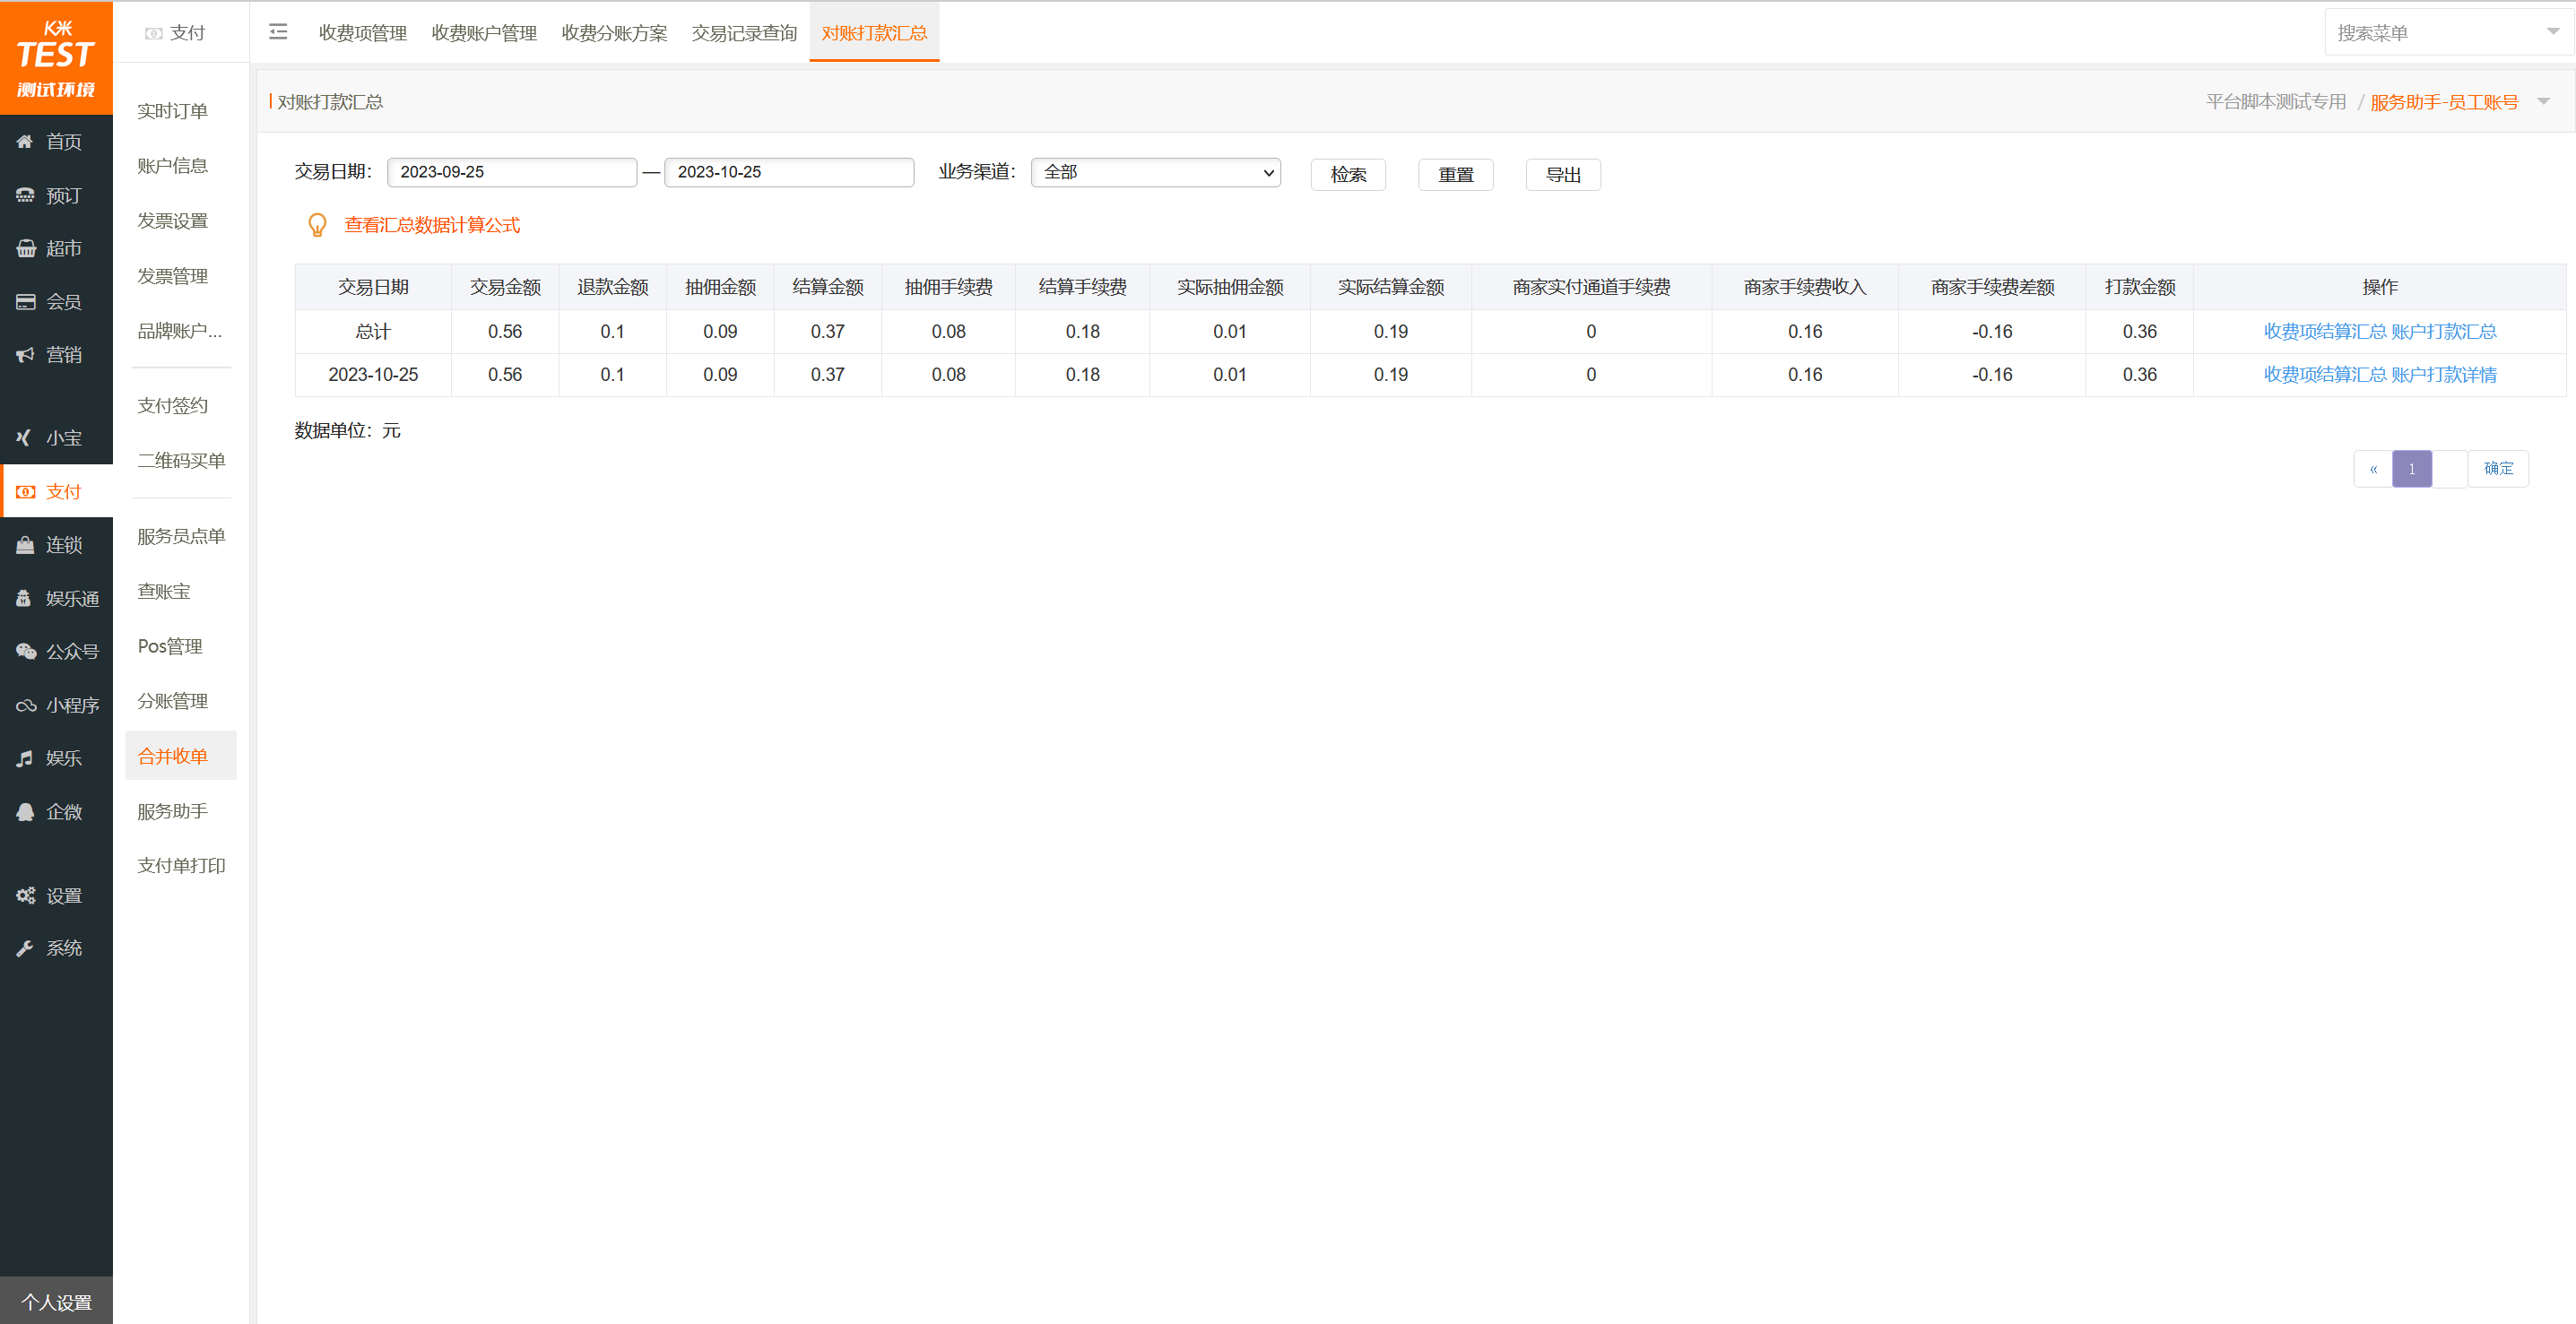The height and width of the screenshot is (1324, 2576).
Task: Switch to the 收费账户管理 tab
Action: coord(484,33)
